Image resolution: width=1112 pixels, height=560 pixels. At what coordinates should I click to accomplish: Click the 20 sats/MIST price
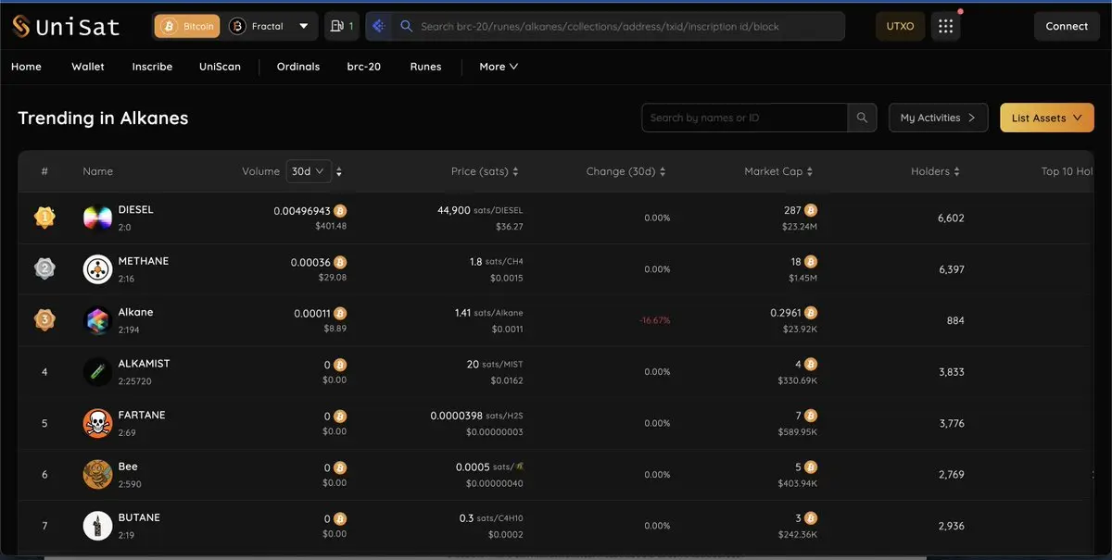point(495,365)
